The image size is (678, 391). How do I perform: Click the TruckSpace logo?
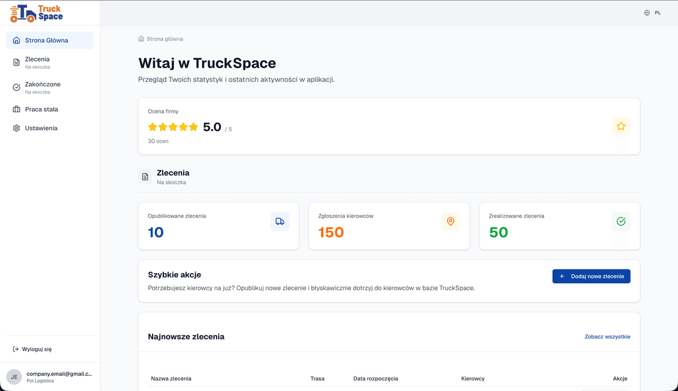(x=36, y=13)
